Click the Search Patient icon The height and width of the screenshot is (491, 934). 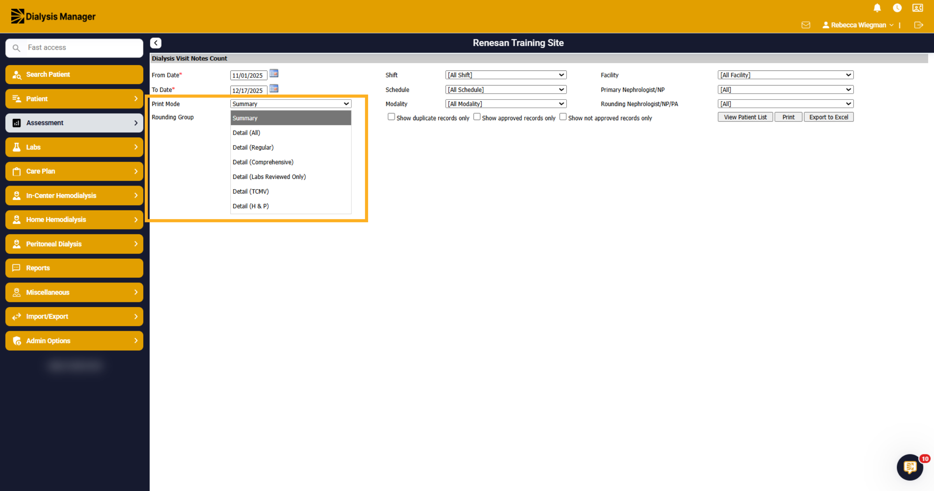pos(17,75)
